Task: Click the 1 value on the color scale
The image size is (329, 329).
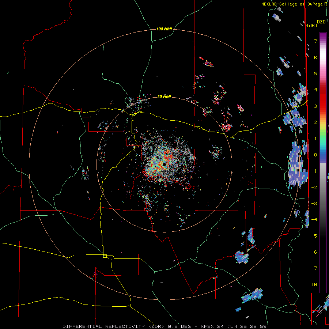Action: 315,139
